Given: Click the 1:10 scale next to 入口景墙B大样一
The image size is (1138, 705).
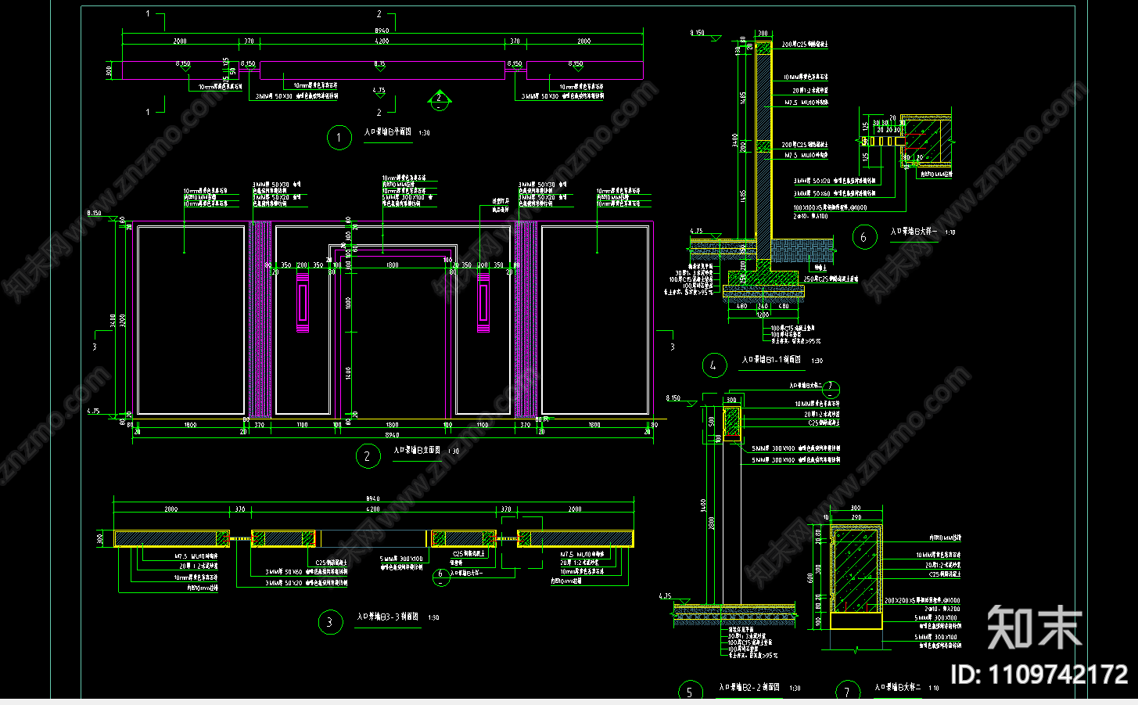Looking at the screenshot, I should [x=950, y=232].
